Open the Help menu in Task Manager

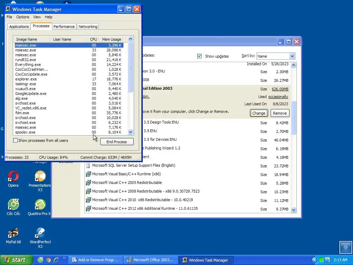click(48, 17)
